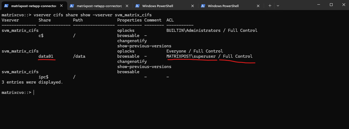
Task: Click the MATRIXPOST\superuser ACL text
Action: pos(191,56)
